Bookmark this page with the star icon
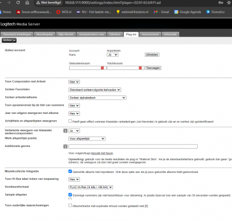 [x=229, y=2]
